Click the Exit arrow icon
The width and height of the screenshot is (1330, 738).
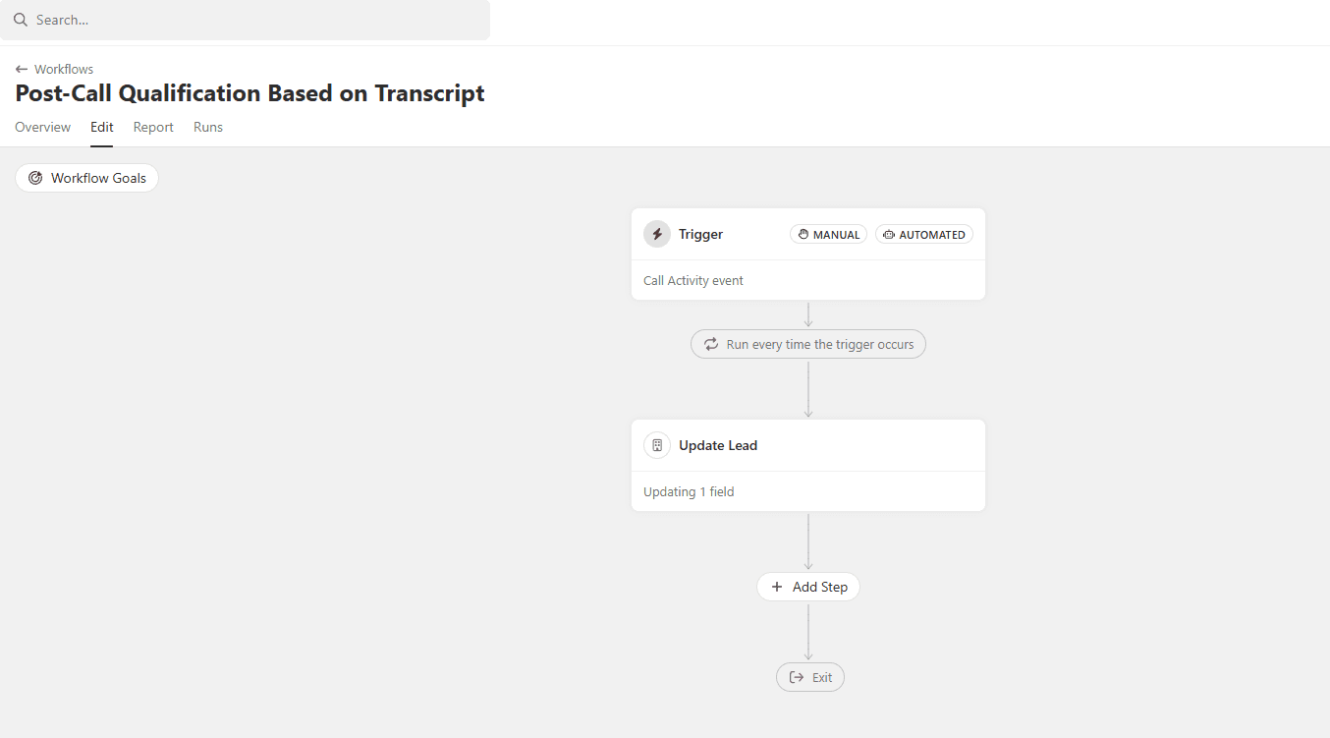click(x=797, y=677)
